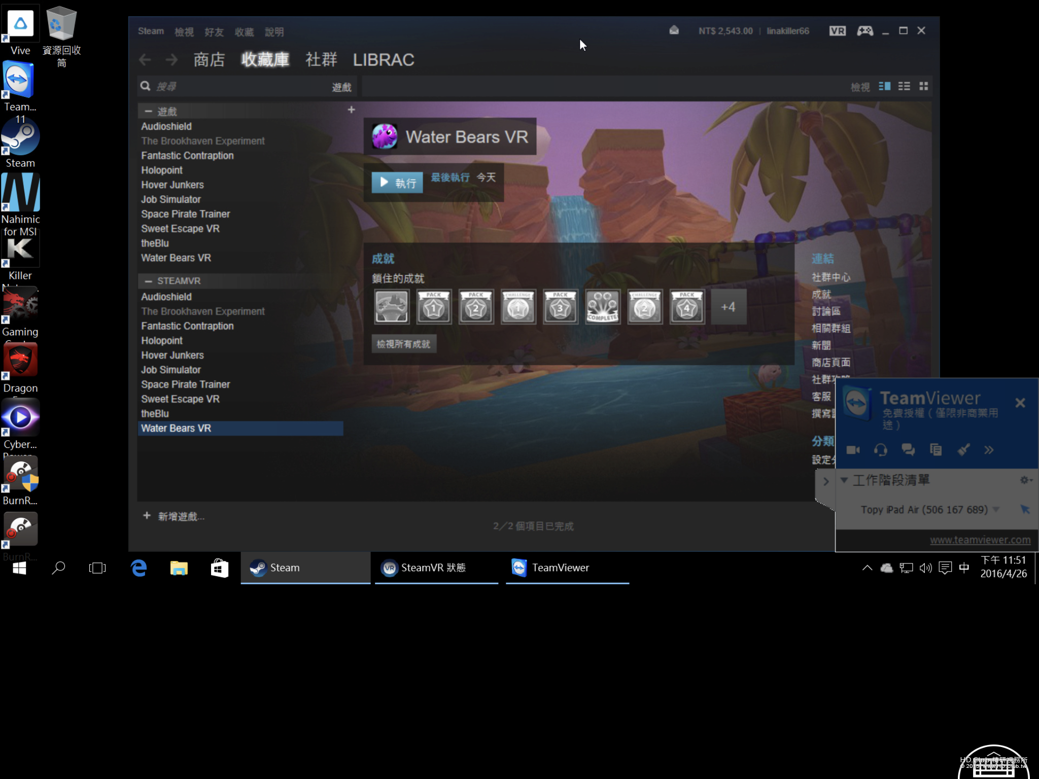Image resolution: width=1039 pixels, height=779 pixels.
Task: Expand TeamViewer toolbar double-chevron
Action: tap(989, 450)
